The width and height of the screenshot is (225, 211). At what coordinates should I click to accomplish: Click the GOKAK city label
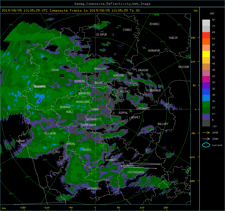(55, 70)
